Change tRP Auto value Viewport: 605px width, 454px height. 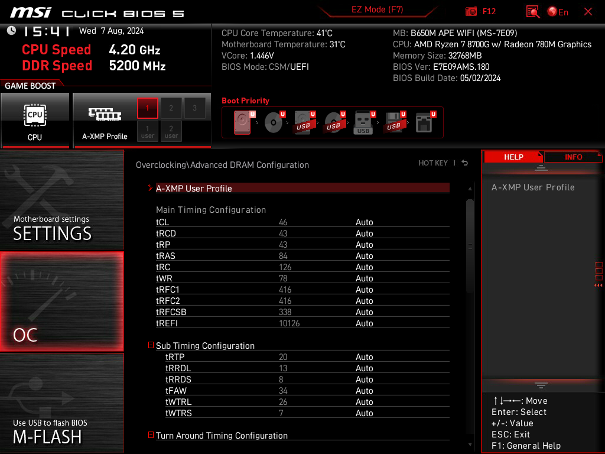(x=364, y=245)
